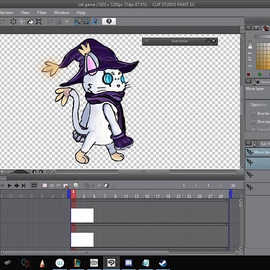Image resolution: width=270 pixels, height=270 pixels.
Task: Toggle the 'Change th' checkbox
Action: pos(253,130)
